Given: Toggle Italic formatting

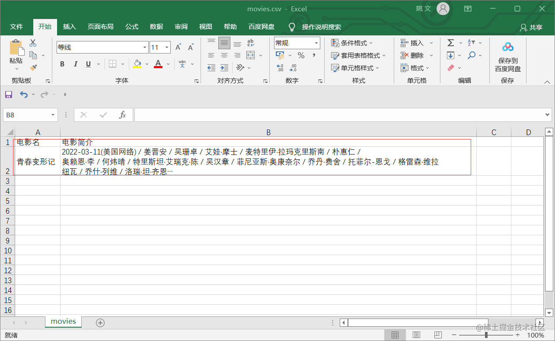Looking at the screenshot, I should pos(76,64).
